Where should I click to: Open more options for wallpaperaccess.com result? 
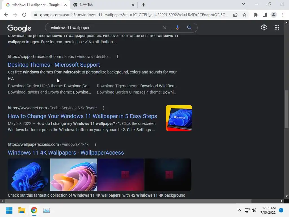pyautogui.click(x=95, y=144)
